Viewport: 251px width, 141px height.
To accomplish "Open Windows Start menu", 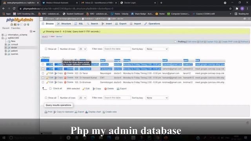I will tap(4, 137).
